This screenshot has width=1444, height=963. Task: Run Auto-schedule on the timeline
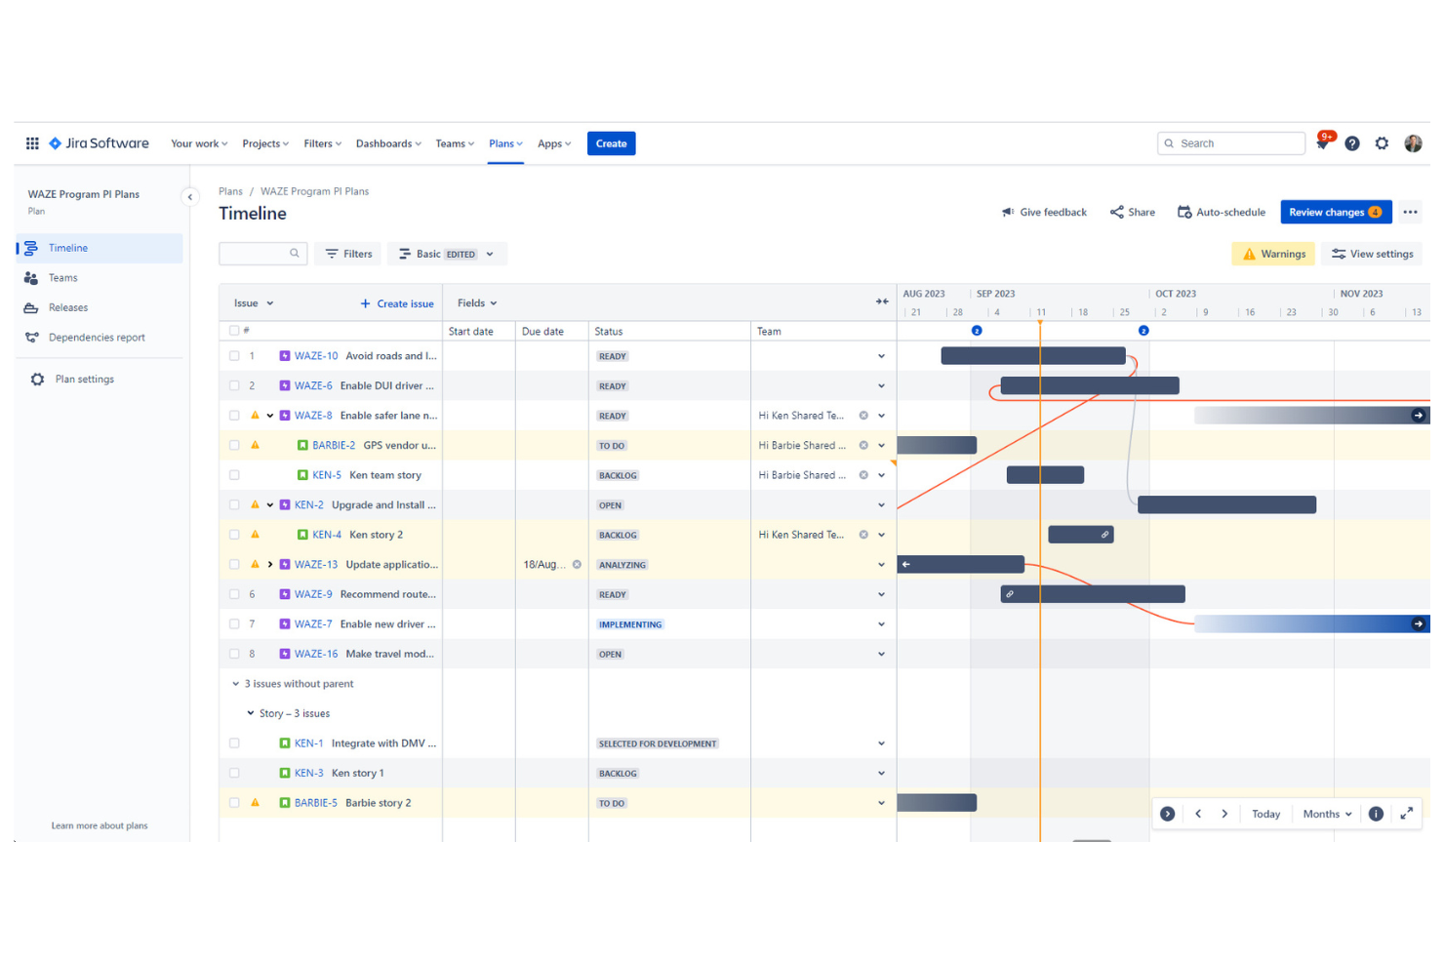point(1221,212)
